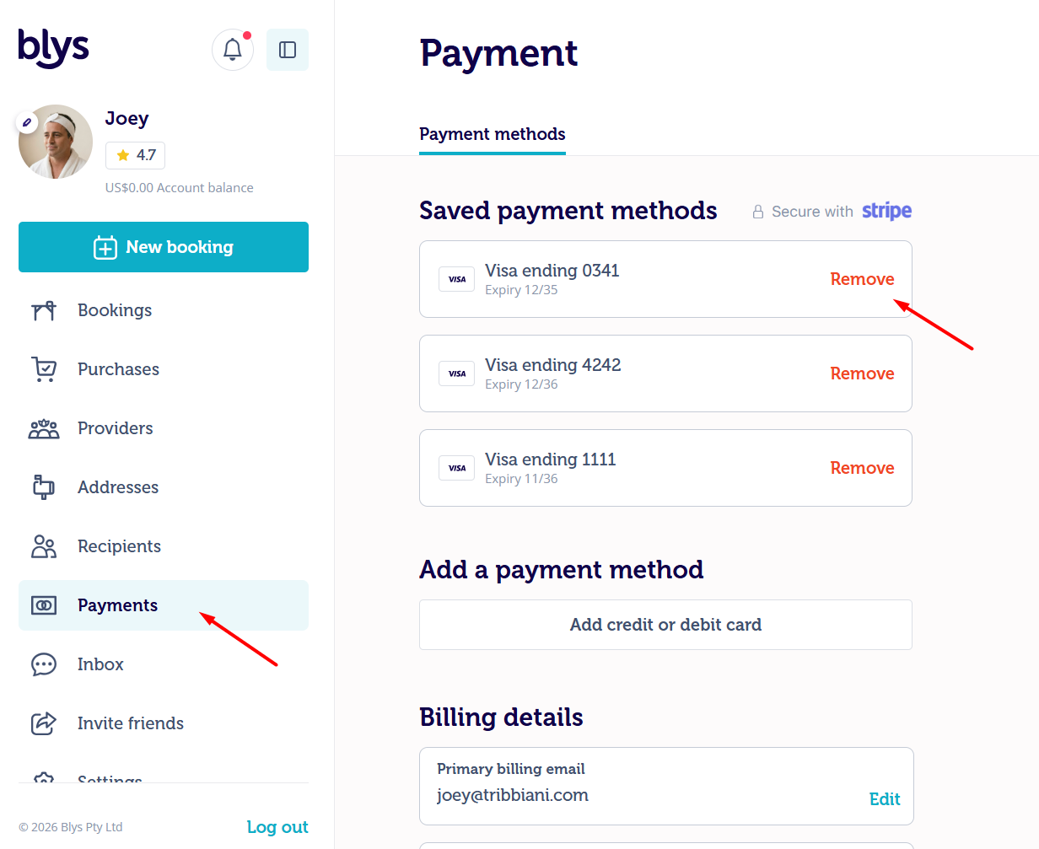Click Joey's profile avatar

pos(56,142)
